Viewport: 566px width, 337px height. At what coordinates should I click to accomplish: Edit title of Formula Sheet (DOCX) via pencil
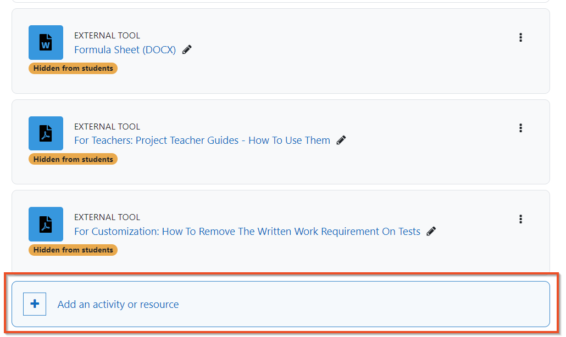click(187, 50)
